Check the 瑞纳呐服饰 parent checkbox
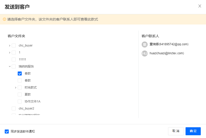This screenshot has height=138, width=206. pos(14,66)
